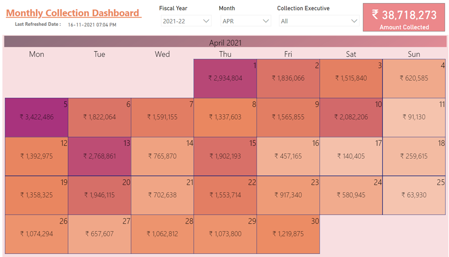Click the April 4 cell with ₹ 620,585
Screen dimensions: 449x257
pyautogui.click(x=414, y=79)
